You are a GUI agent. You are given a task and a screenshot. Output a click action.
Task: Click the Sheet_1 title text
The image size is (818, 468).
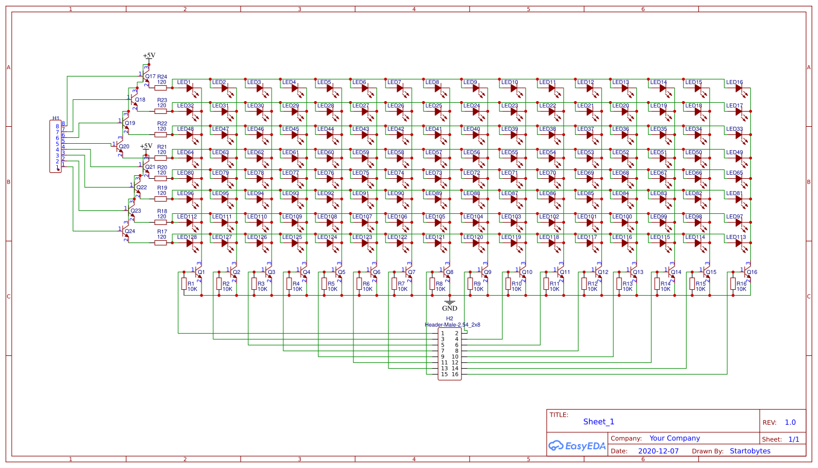pyautogui.click(x=598, y=421)
